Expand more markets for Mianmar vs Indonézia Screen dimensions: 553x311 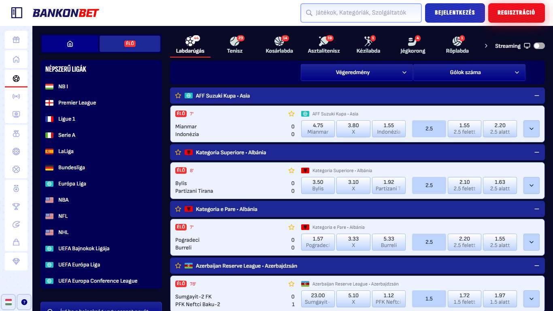pyautogui.click(x=532, y=129)
